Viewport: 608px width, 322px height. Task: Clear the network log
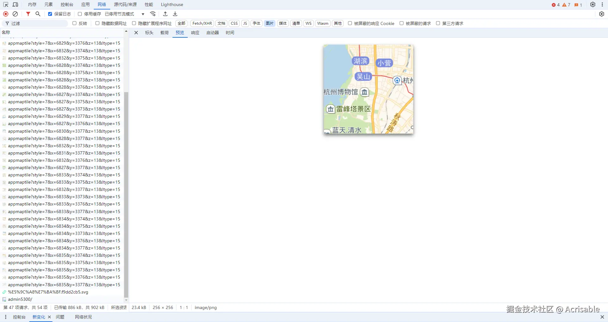pyautogui.click(x=15, y=14)
